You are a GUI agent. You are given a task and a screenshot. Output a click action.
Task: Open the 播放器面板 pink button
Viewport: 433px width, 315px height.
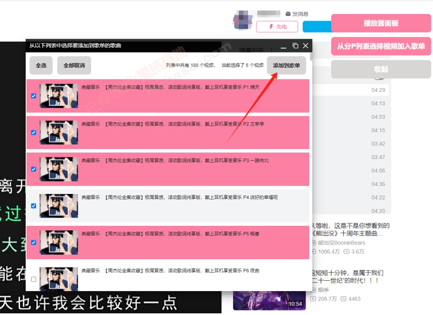pyautogui.click(x=381, y=23)
